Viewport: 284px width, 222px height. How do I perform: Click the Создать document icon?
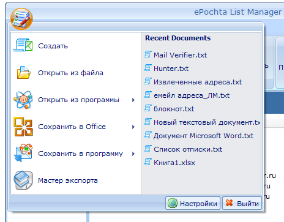click(23, 45)
